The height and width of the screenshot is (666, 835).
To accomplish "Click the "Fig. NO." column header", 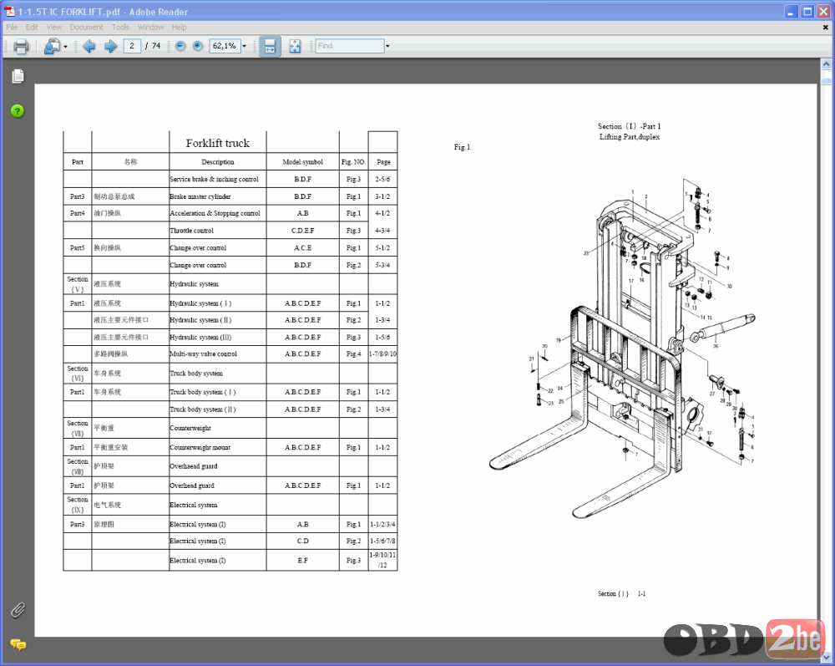I will (x=353, y=162).
